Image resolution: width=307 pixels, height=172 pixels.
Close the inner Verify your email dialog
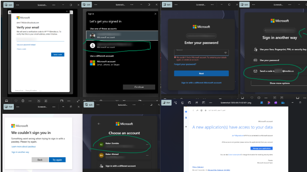tap(67, 11)
